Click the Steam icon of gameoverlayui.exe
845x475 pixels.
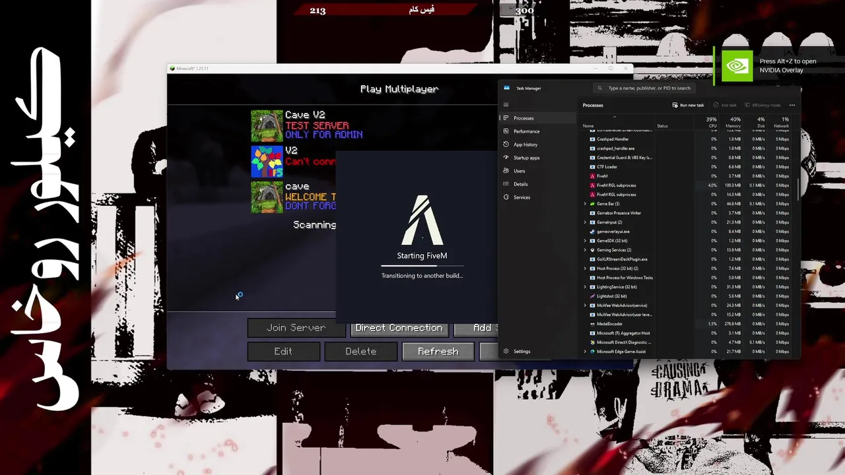point(592,232)
